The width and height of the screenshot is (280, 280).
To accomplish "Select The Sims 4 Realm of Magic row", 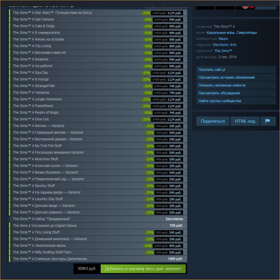I will (x=98, y=113).
